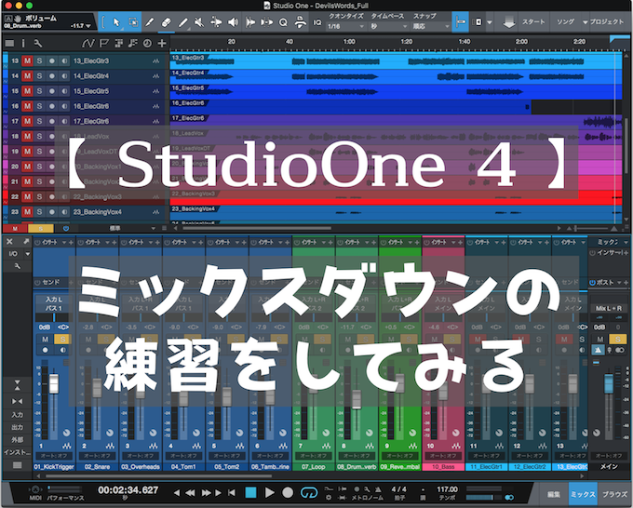Select the Mute tool
This screenshot has width=633, height=508.
point(199,22)
